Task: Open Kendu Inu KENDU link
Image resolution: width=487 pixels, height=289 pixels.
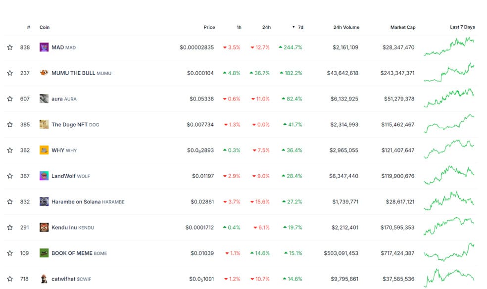Action: pos(73,228)
